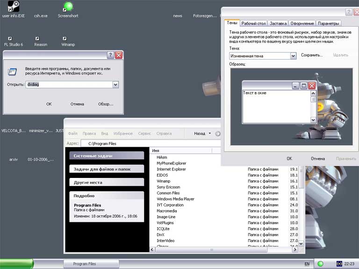This screenshot has height=269, width=359.
Task: Click the forward arrow in Explorer toolbar
Action: click(x=218, y=134)
